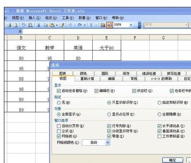Screen dimensions: 191x163
Task: Switch to the 1-2-3 的帮助 tab
Action: tap(162, 78)
